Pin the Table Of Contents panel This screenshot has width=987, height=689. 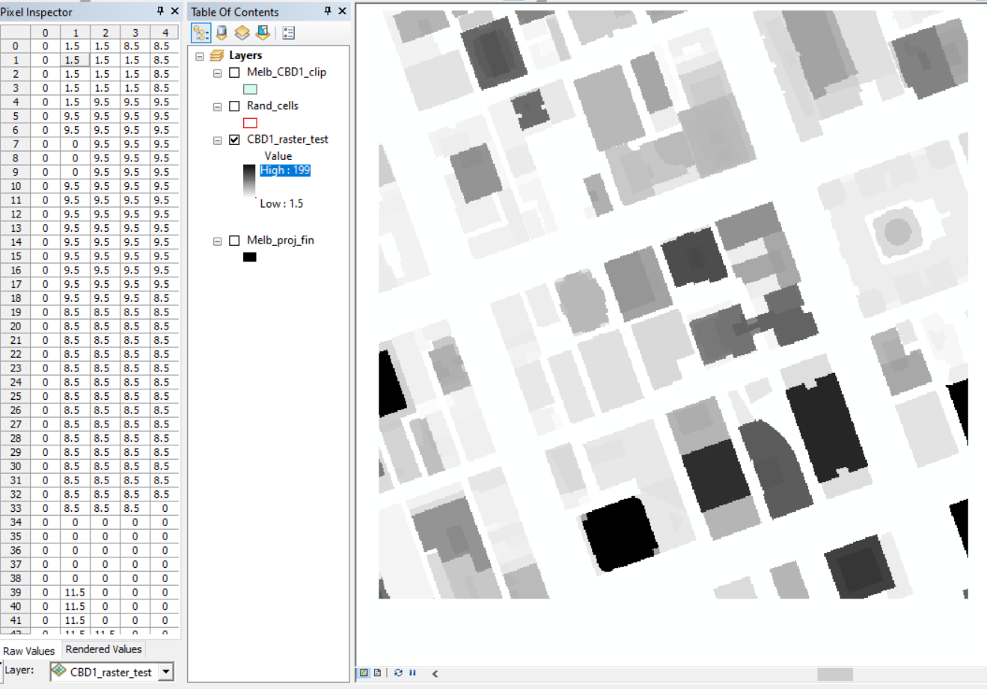pyautogui.click(x=327, y=11)
